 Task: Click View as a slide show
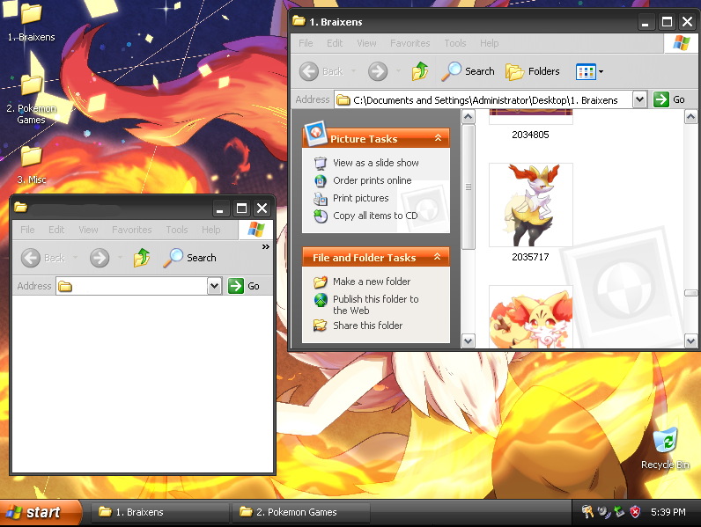point(375,163)
